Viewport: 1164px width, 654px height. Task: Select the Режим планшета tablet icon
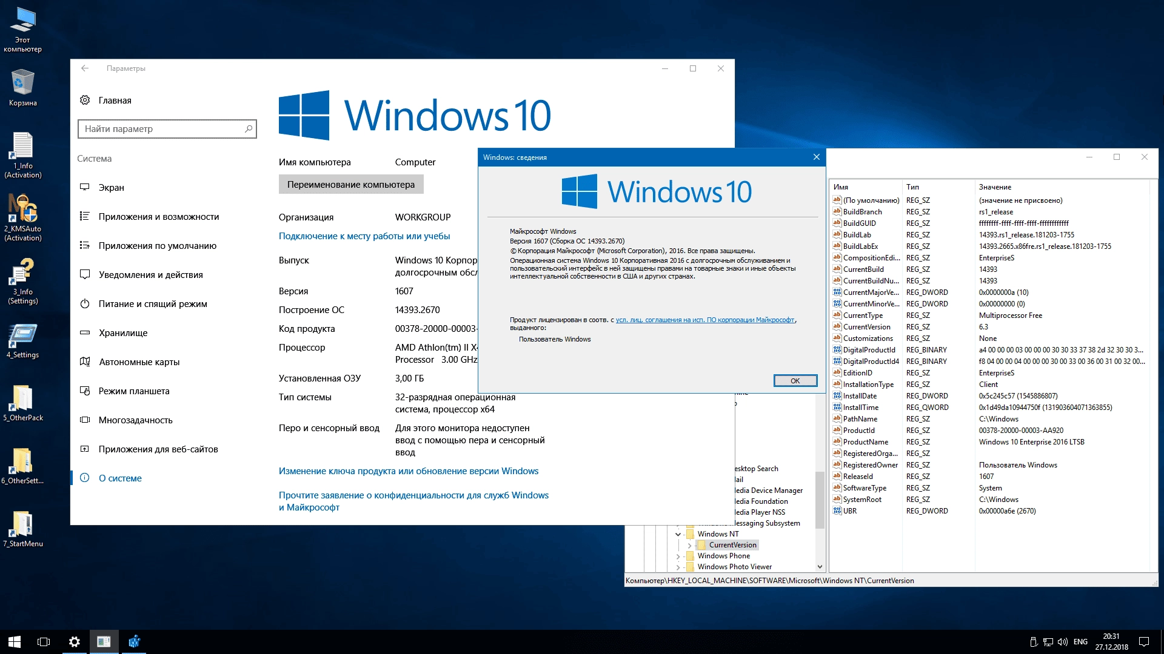click(85, 391)
